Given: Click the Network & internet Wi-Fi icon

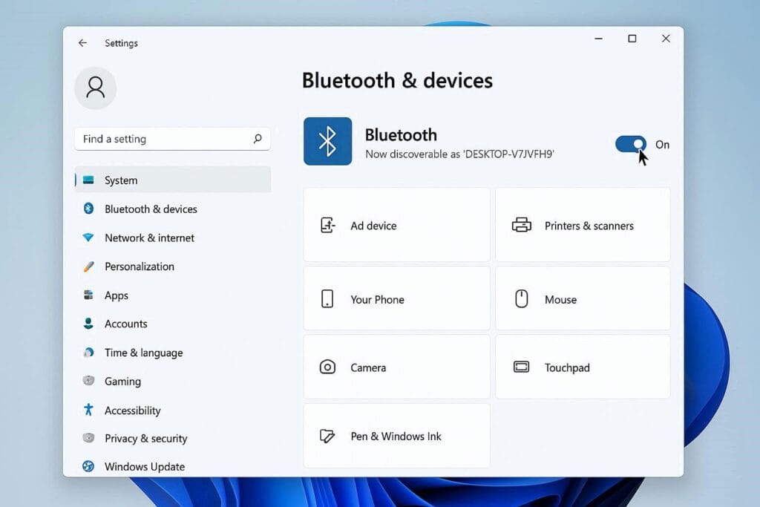Looking at the screenshot, I should 88,238.
